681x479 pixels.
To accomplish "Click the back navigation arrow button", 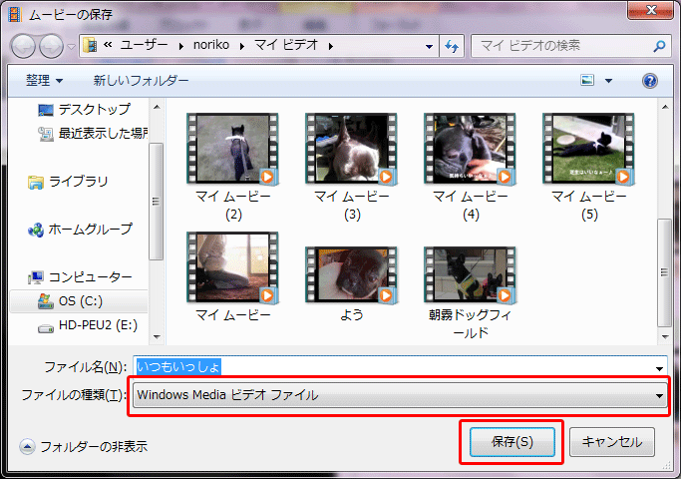I will [x=24, y=46].
